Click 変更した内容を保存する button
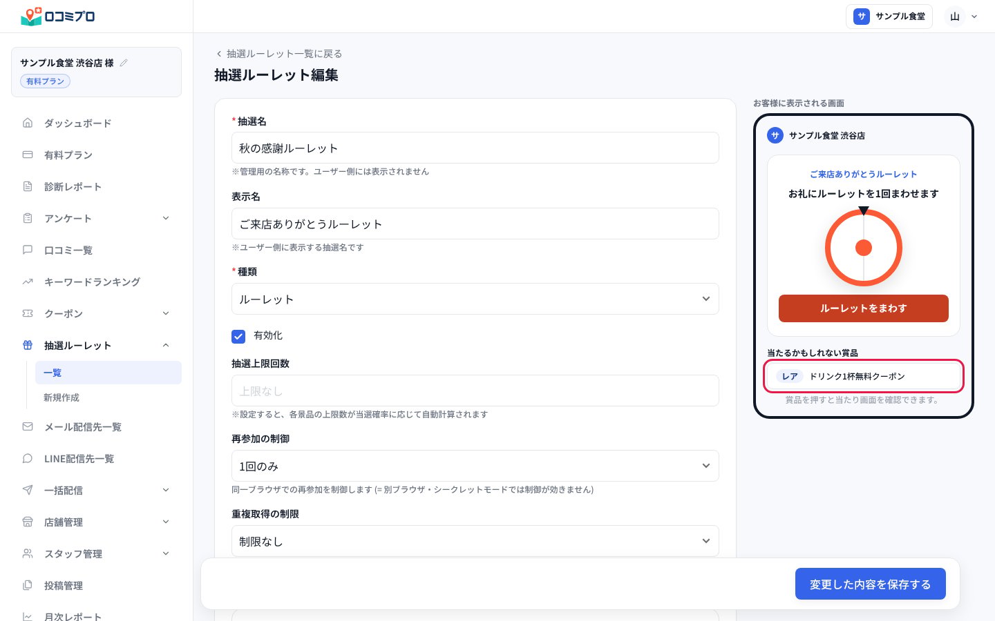The image size is (995, 621). tap(871, 584)
